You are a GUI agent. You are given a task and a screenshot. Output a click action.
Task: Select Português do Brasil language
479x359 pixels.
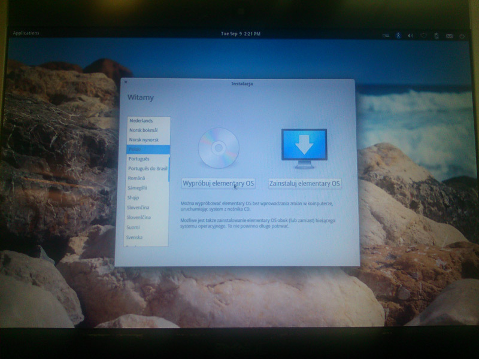[x=147, y=169]
